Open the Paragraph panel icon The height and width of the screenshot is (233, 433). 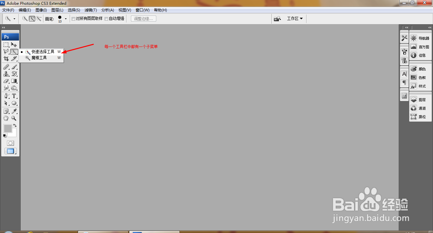404,83
